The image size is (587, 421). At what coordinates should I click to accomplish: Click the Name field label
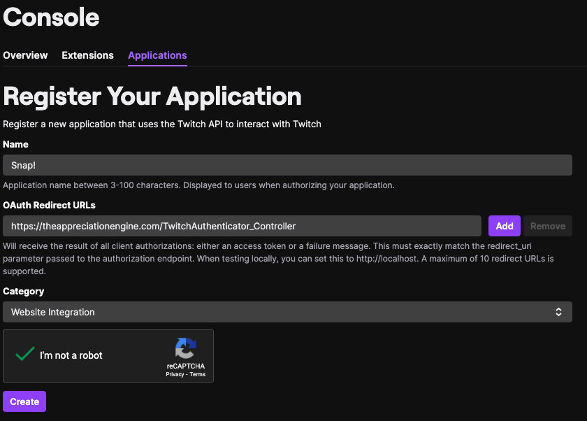pyautogui.click(x=15, y=144)
